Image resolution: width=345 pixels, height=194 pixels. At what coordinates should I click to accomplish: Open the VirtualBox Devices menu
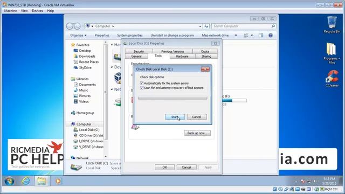(37, 11)
